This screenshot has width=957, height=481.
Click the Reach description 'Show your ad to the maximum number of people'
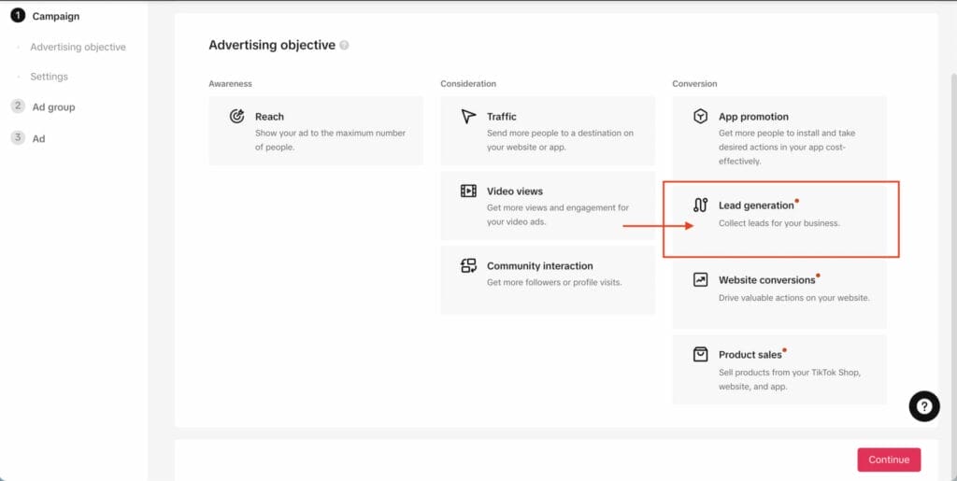click(330, 139)
